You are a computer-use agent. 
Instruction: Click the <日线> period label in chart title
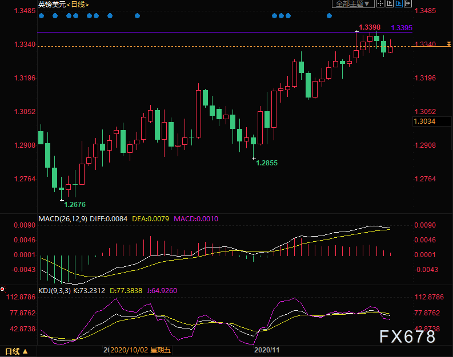point(78,4)
